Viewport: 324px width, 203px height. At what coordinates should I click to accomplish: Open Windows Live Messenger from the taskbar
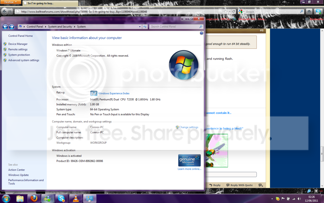point(47,199)
